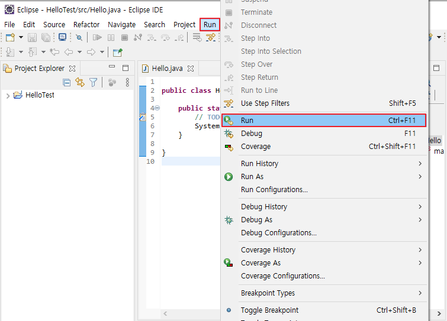
Task: Open the Project menu
Action: [185, 25]
